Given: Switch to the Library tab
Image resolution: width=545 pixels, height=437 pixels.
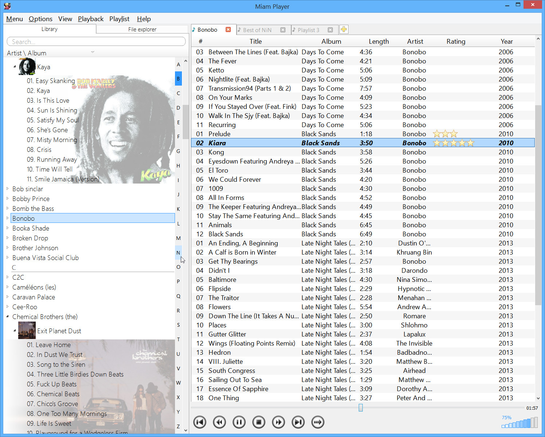Looking at the screenshot, I should [x=50, y=29].
